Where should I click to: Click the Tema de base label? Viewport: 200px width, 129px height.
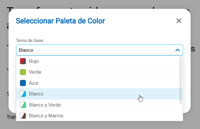pos(29,40)
